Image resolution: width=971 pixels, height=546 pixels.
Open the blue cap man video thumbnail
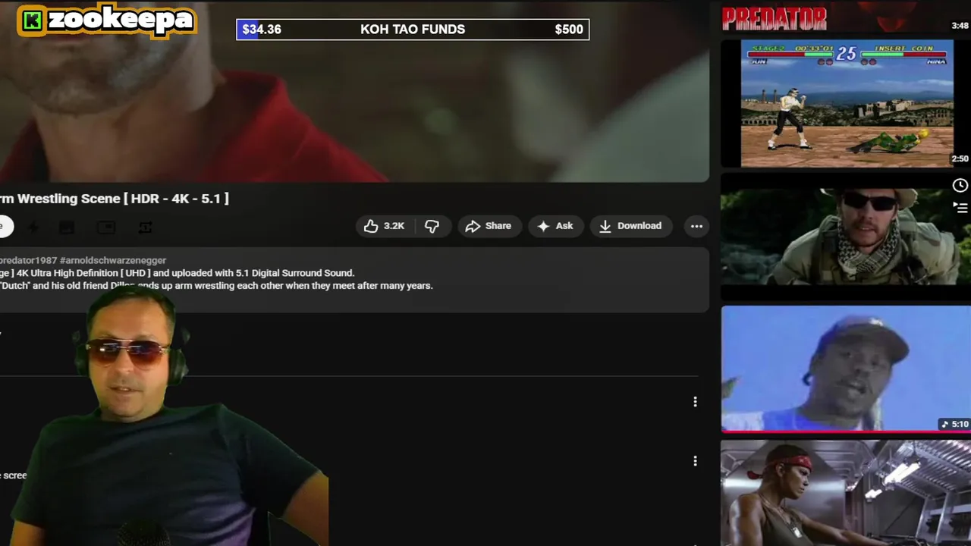(x=845, y=369)
